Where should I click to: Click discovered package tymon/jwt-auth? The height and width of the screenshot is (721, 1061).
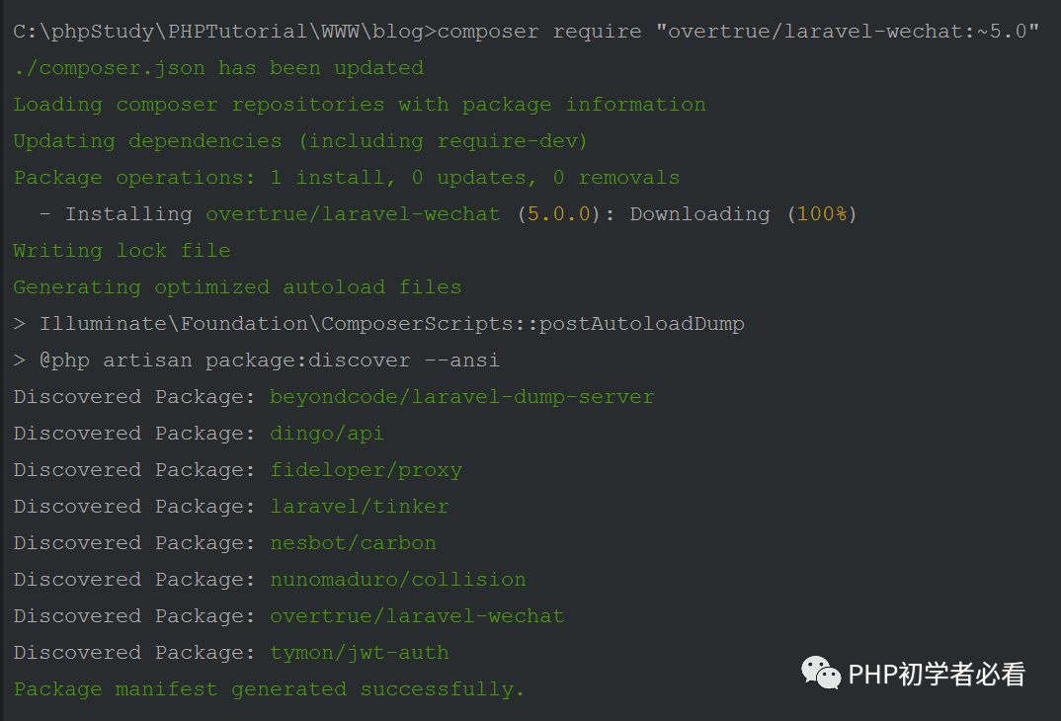coord(360,653)
